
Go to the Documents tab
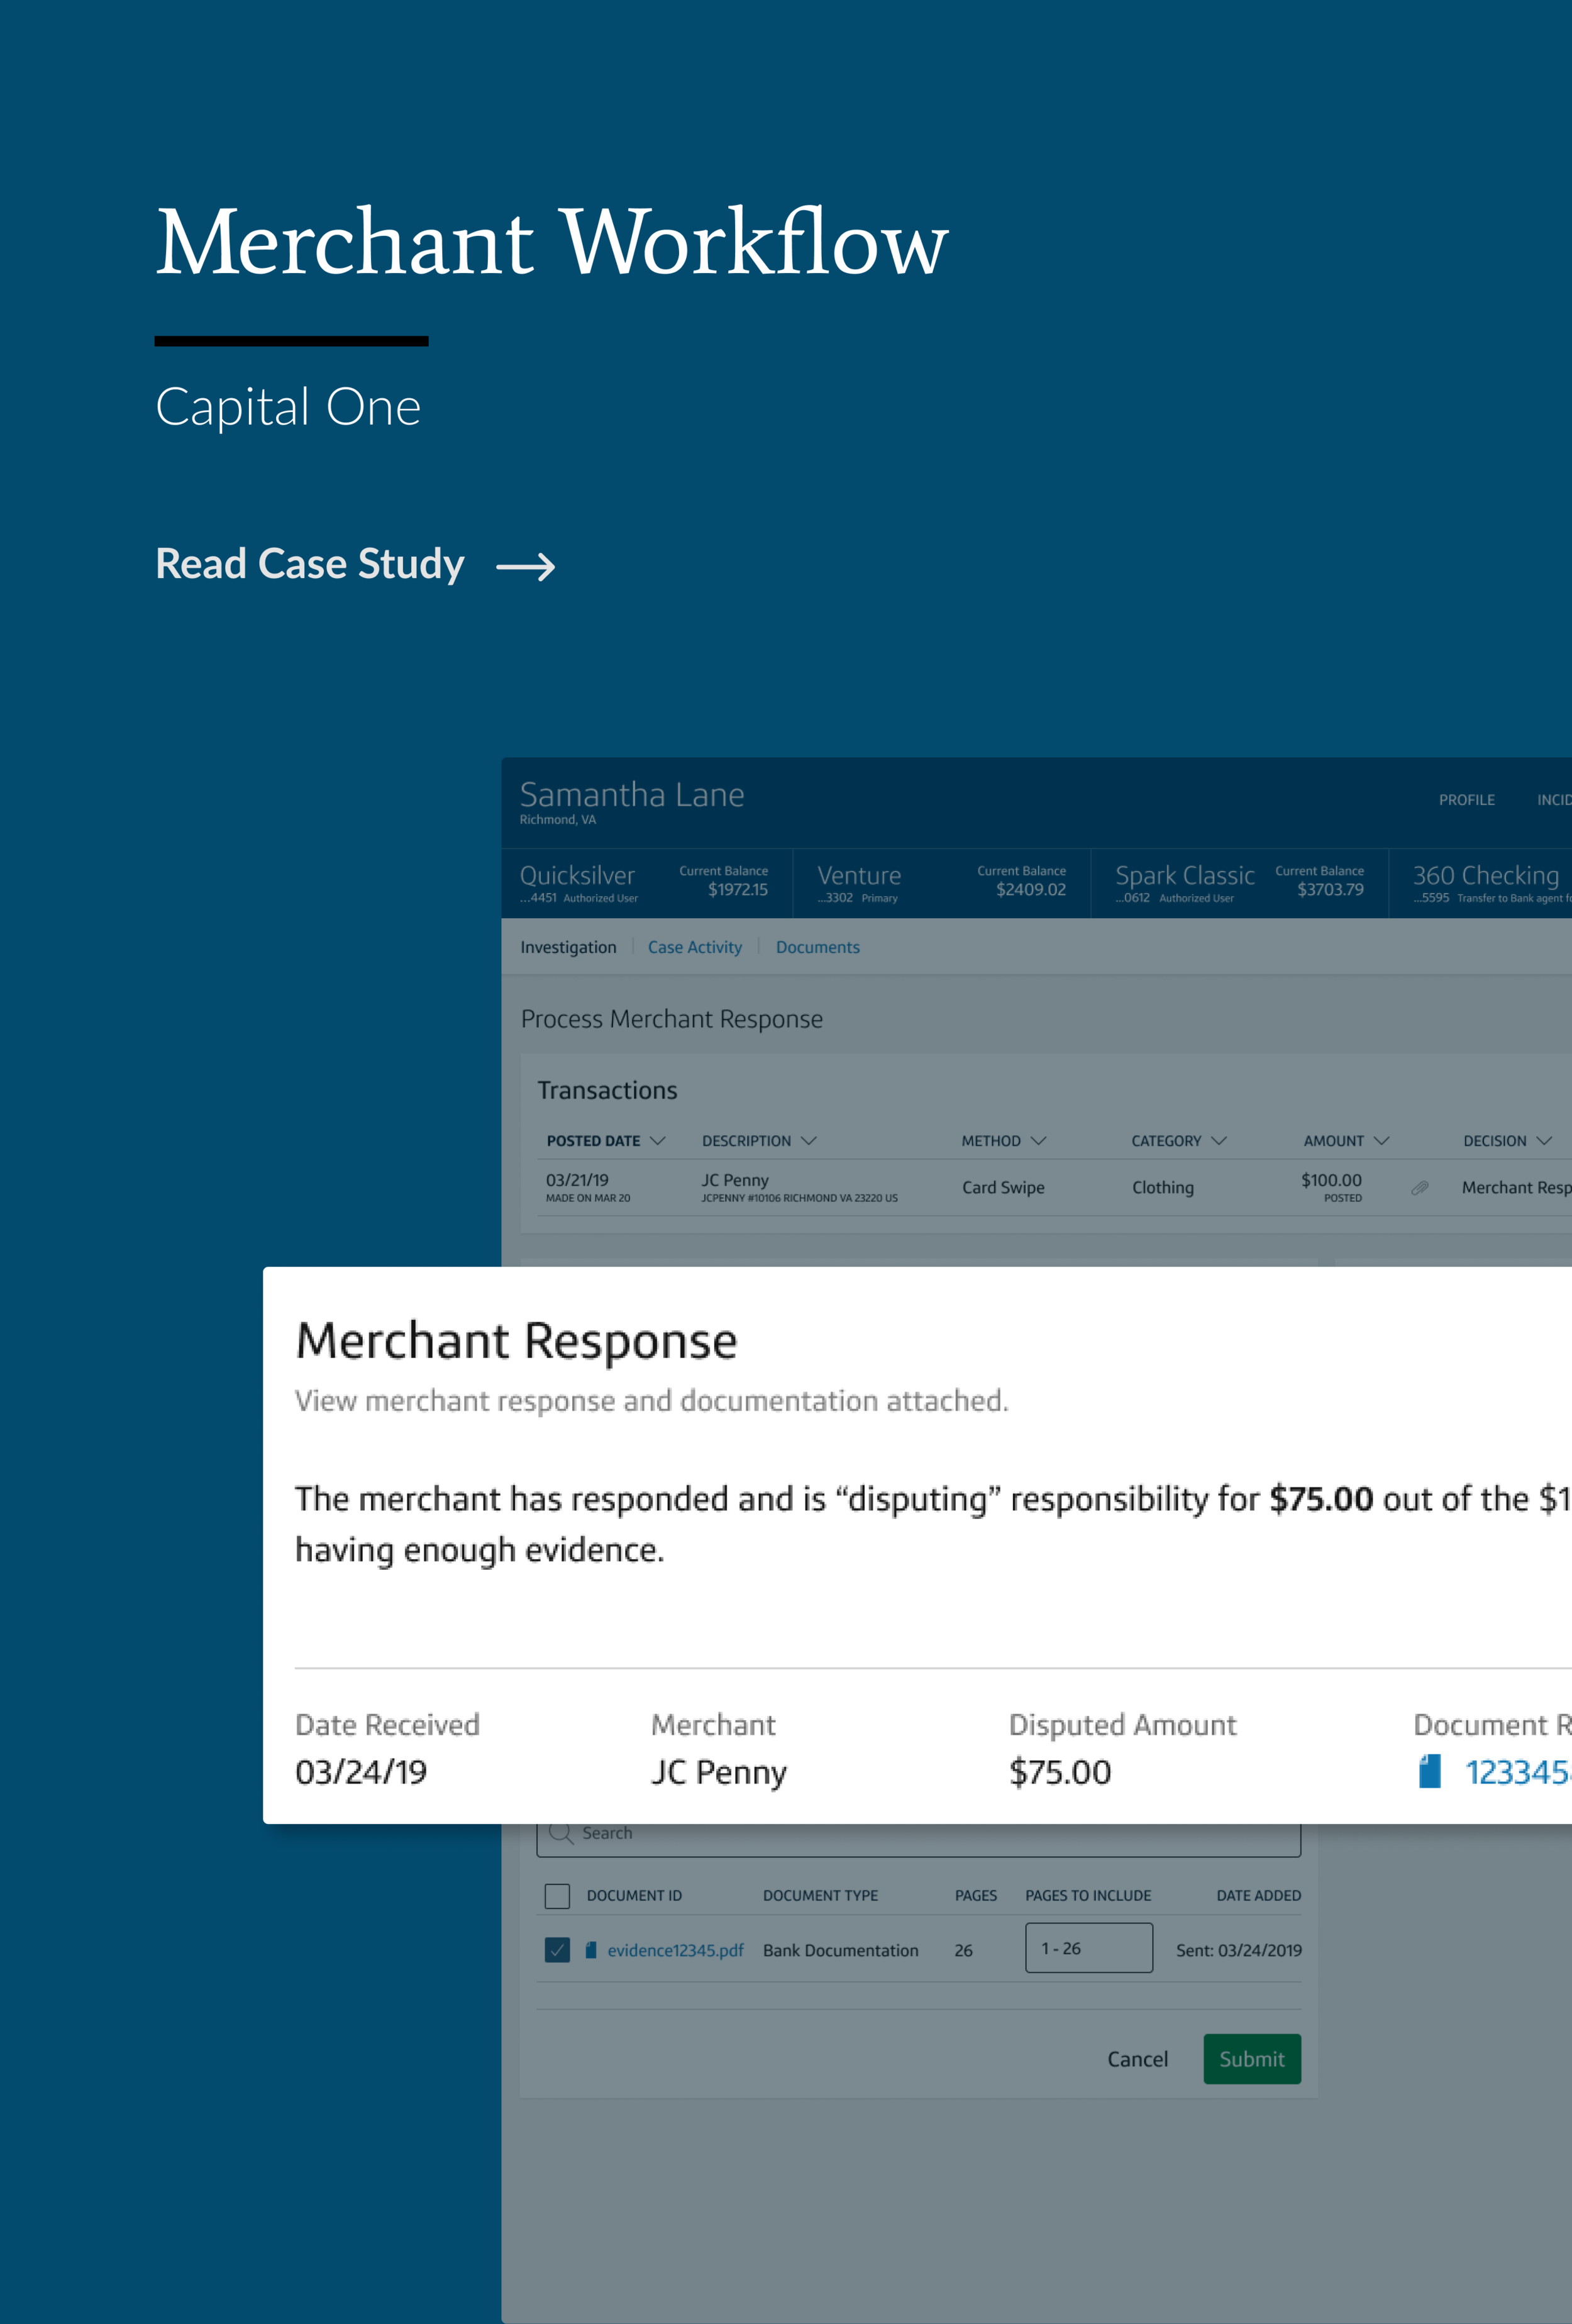click(818, 947)
